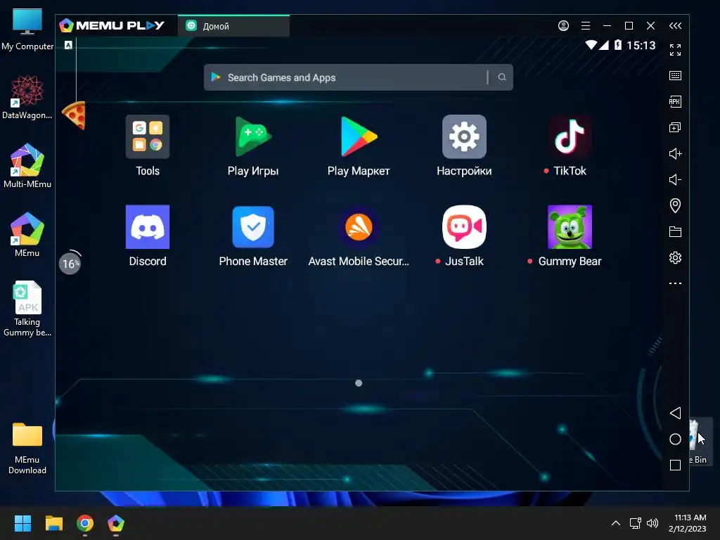Select MEmu Download folder on desktop
Viewport: 720px width, 540px height.
(27, 448)
